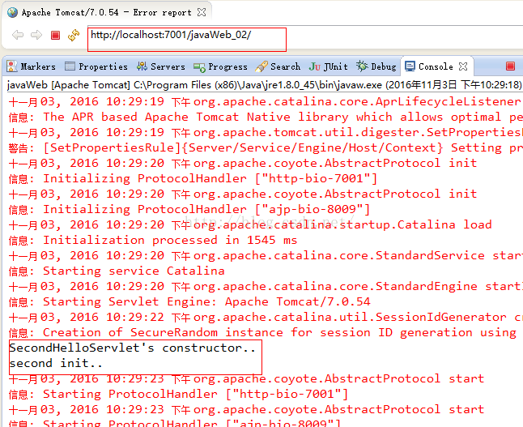Click "SecondHelloServlet's constructor.." output line
The height and width of the screenshot is (427, 523).
click(x=133, y=348)
